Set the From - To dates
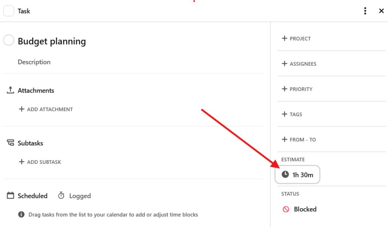Screen dimensions: 388x227 point(299,140)
